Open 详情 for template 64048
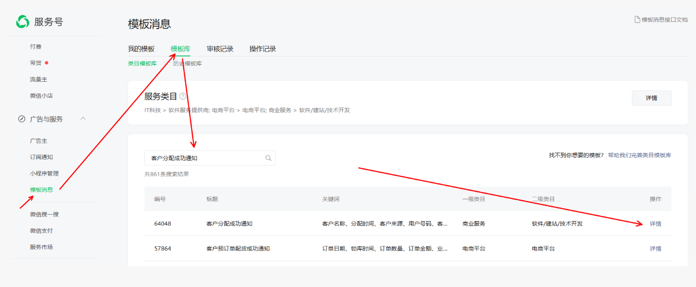The image size is (696, 287). point(655,224)
